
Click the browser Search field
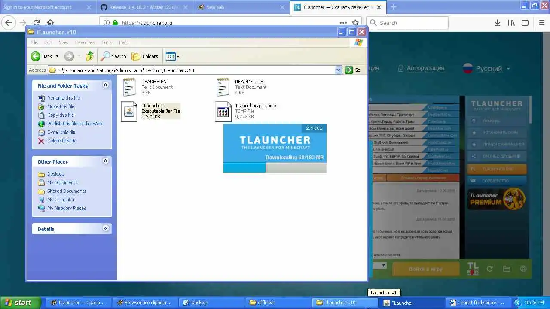[x=408, y=23]
